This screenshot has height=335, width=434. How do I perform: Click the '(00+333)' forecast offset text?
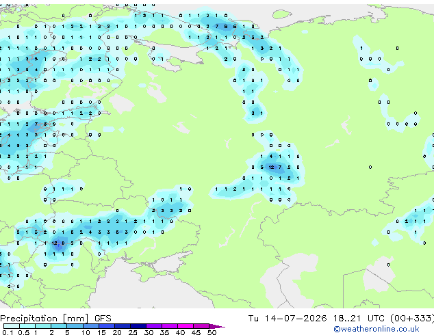pos(412,319)
